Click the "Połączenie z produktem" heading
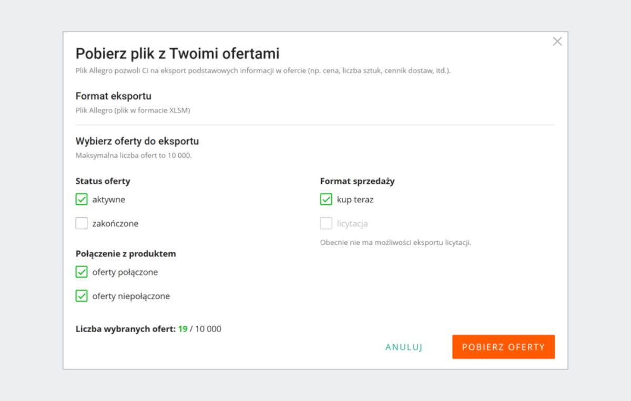The image size is (631, 401). [x=126, y=254]
